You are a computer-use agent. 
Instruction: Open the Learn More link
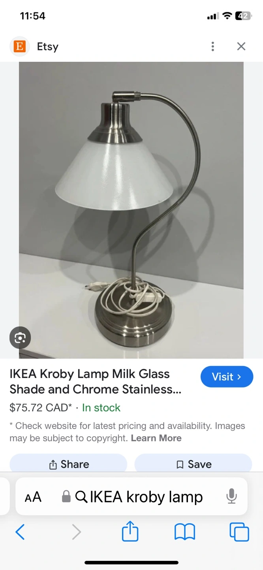tap(156, 438)
